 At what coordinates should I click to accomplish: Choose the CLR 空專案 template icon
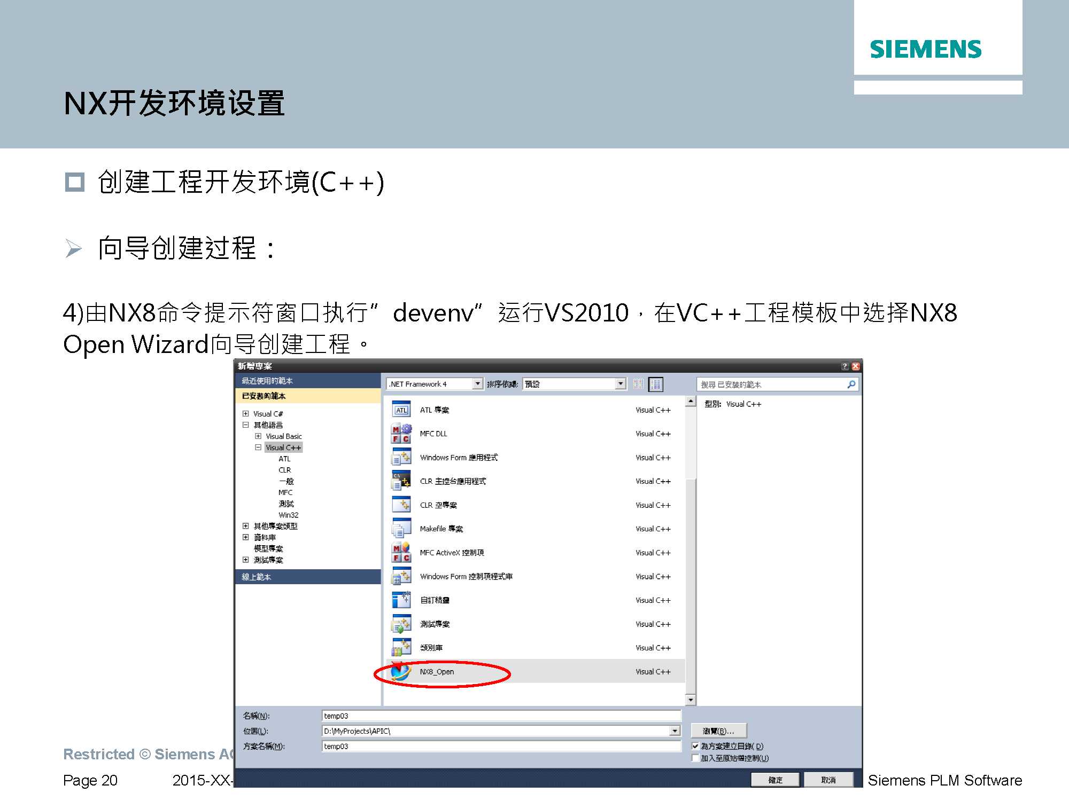coord(401,505)
